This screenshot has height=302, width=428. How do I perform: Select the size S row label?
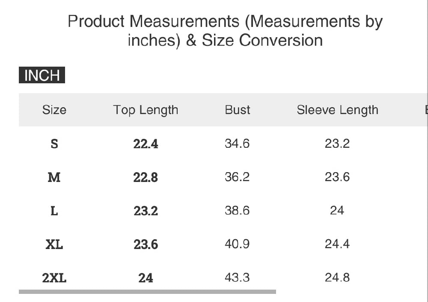pyautogui.click(x=54, y=144)
